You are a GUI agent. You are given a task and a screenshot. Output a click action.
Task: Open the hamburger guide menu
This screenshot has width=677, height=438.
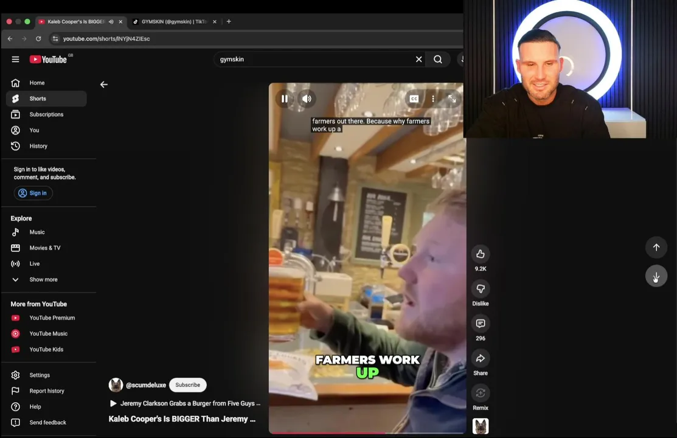pos(16,59)
